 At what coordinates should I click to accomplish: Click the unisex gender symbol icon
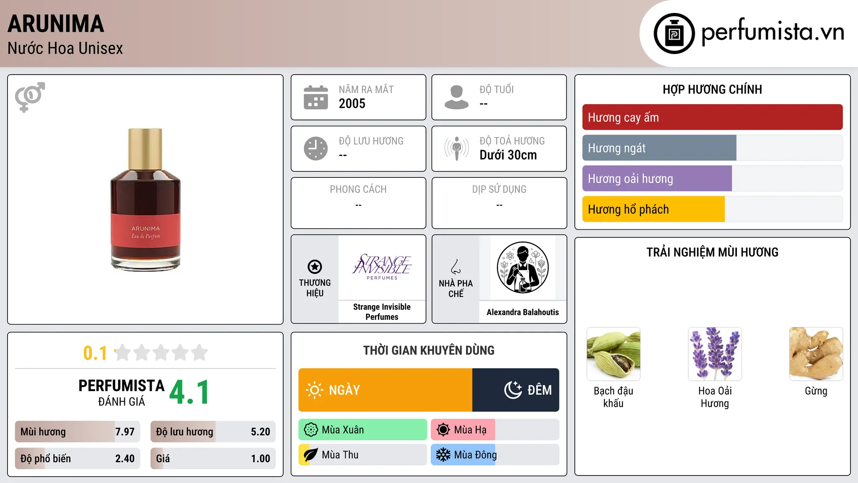point(30,97)
